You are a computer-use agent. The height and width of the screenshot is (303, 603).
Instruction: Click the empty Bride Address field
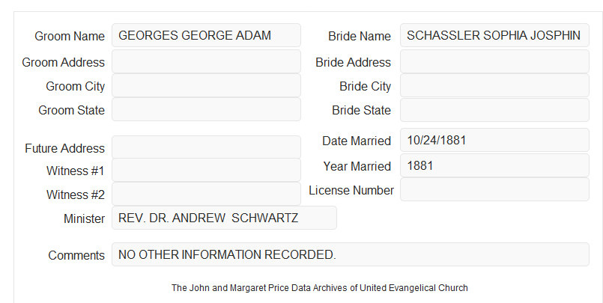click(494, 61)
